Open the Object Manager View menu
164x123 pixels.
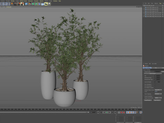152,3
